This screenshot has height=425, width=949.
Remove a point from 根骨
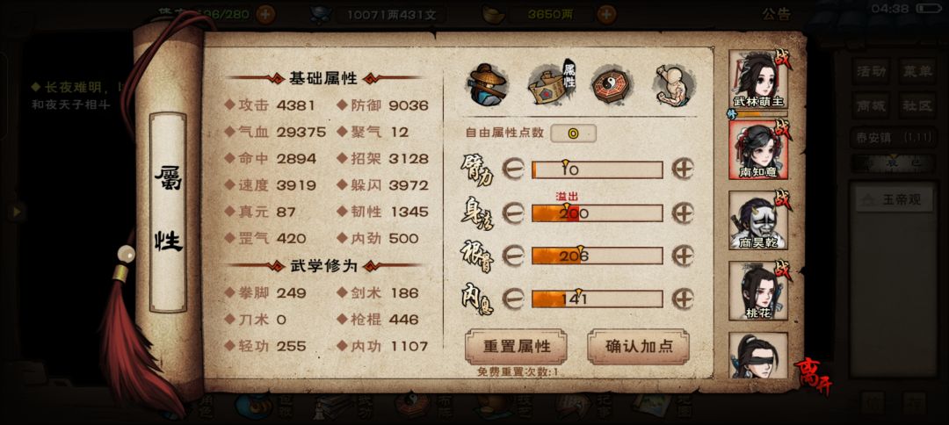click(x=513, y=256)
